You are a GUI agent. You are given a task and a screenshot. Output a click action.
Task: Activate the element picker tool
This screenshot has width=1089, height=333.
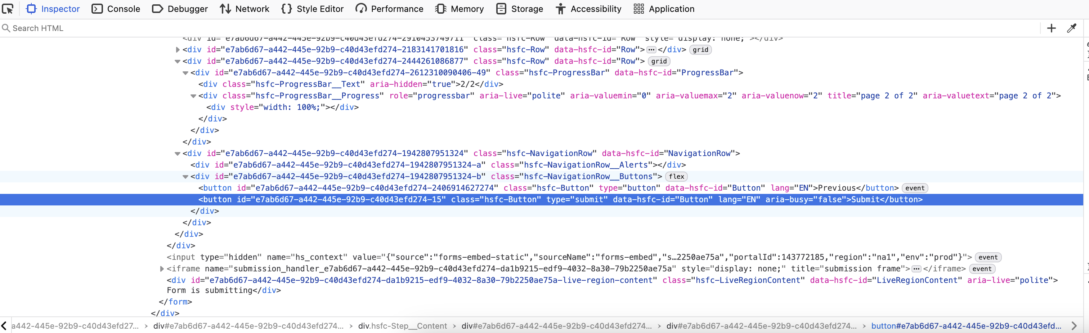[x=8, y=9]
